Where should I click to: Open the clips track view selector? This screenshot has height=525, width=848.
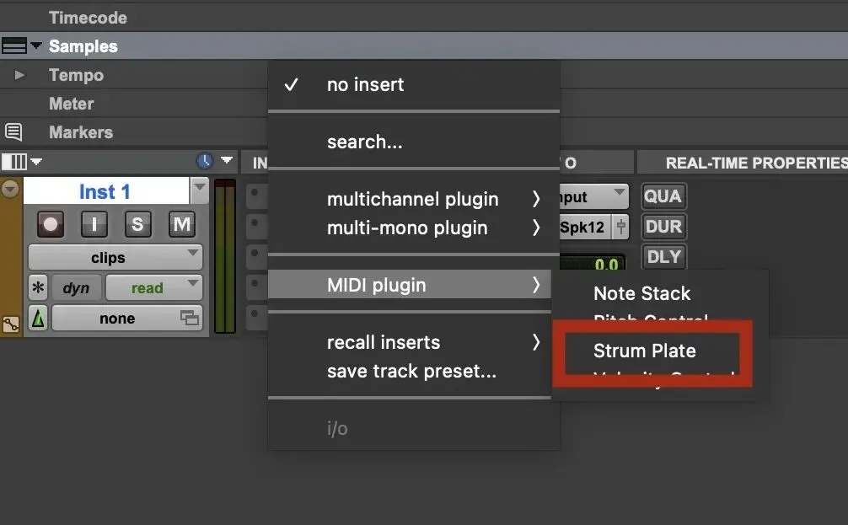click(x=115, y=257)
